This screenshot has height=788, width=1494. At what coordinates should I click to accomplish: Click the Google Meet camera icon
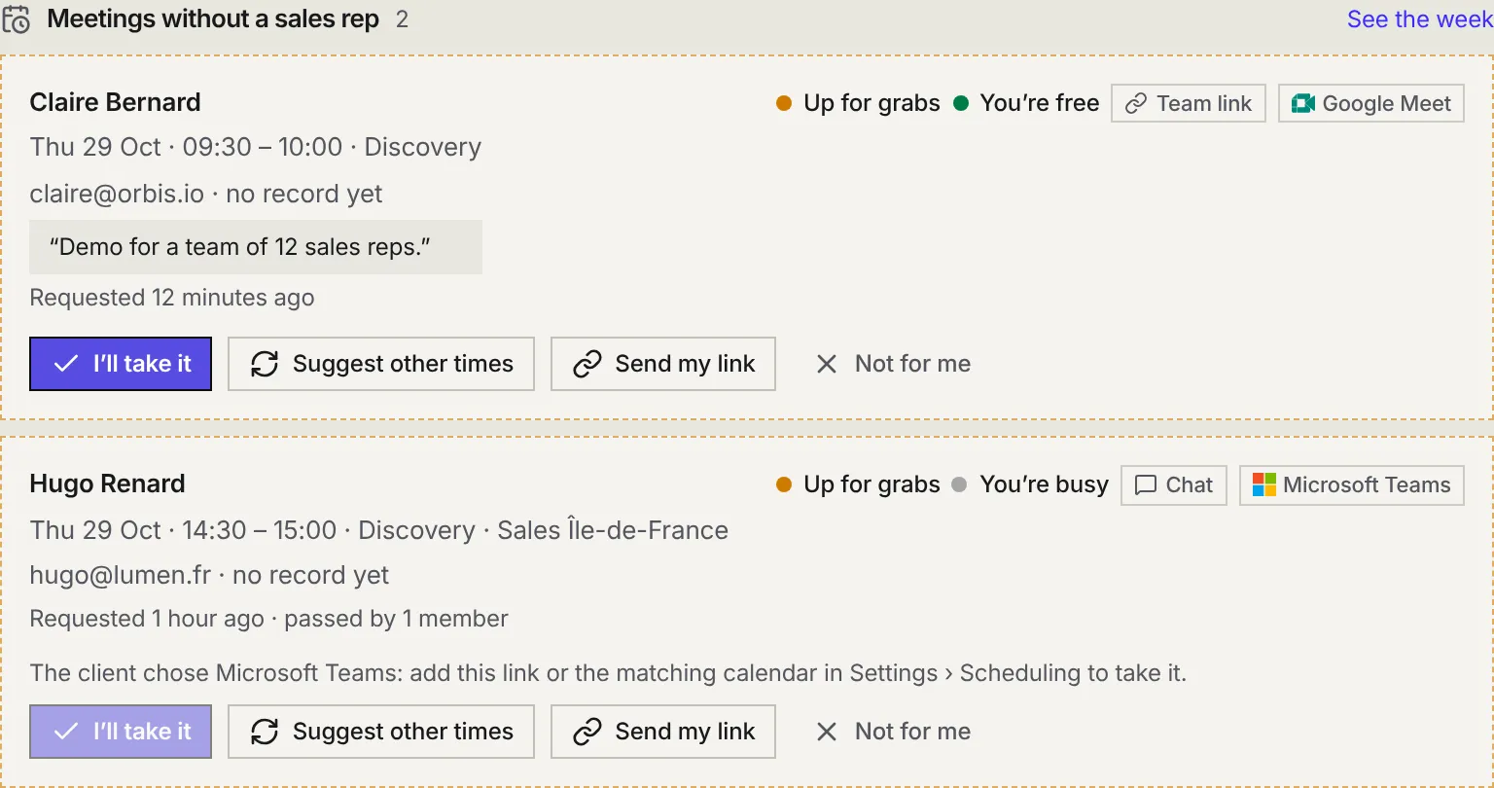click(x=1303, y=103)
